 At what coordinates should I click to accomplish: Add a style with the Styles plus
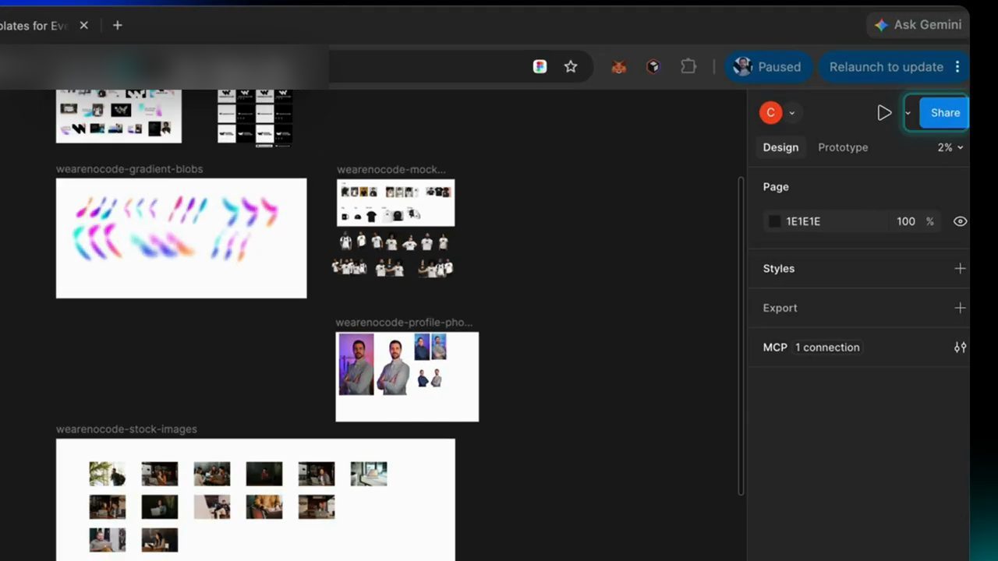(x=960, y=269)
